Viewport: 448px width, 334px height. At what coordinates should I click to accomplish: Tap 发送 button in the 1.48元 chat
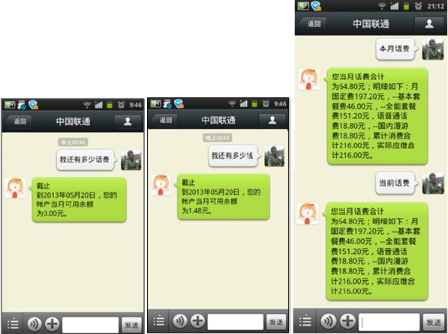pyautogui.click(x=275, y=322)
